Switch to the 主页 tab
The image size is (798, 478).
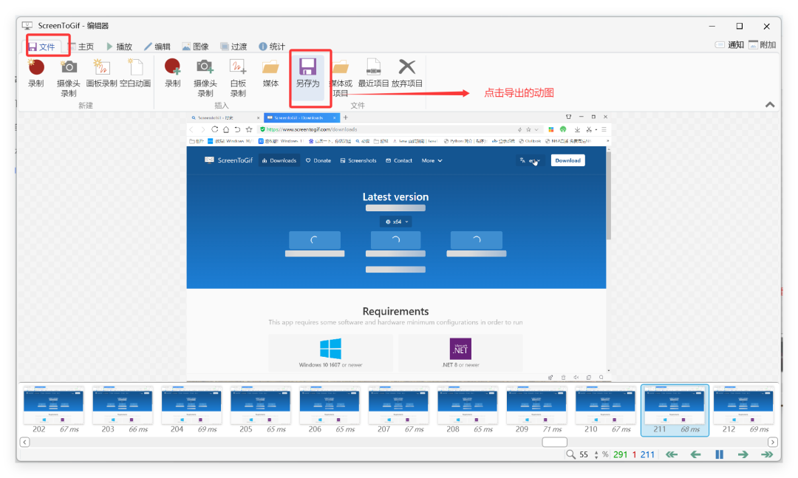[x=81, y=47]
